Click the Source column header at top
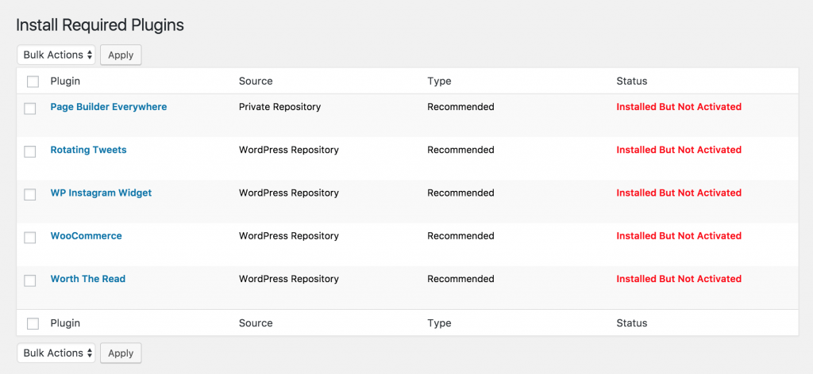The height and width of the screenshot is (374, 813). click(256, 81)
